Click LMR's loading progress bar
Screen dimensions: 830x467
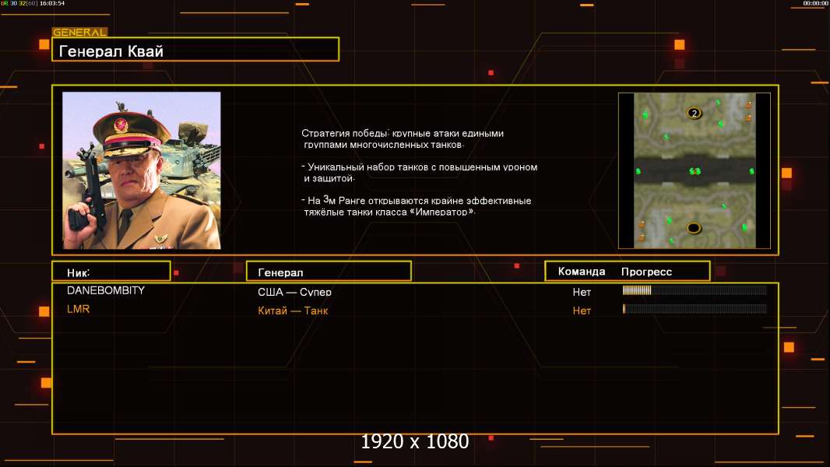point(695,309)
